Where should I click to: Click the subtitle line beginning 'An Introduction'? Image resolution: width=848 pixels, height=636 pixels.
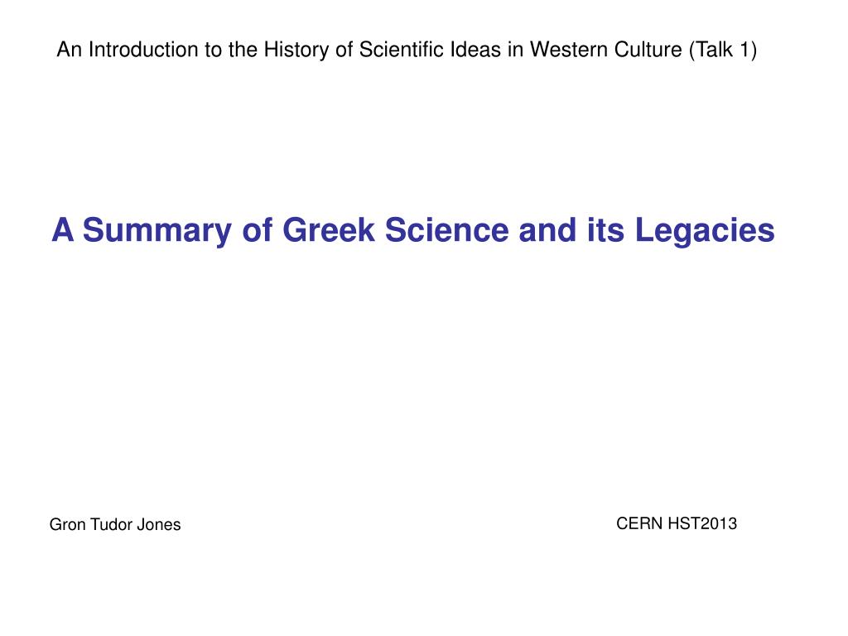(x=407, y=50)
